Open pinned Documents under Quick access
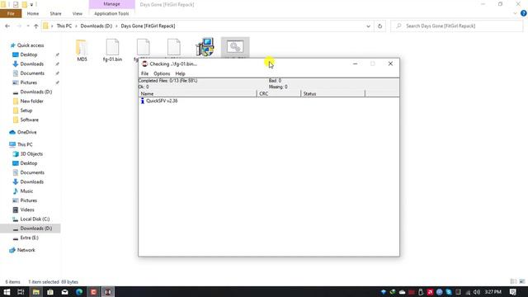This screenshot has width=528, height=297. click(32, 73)
